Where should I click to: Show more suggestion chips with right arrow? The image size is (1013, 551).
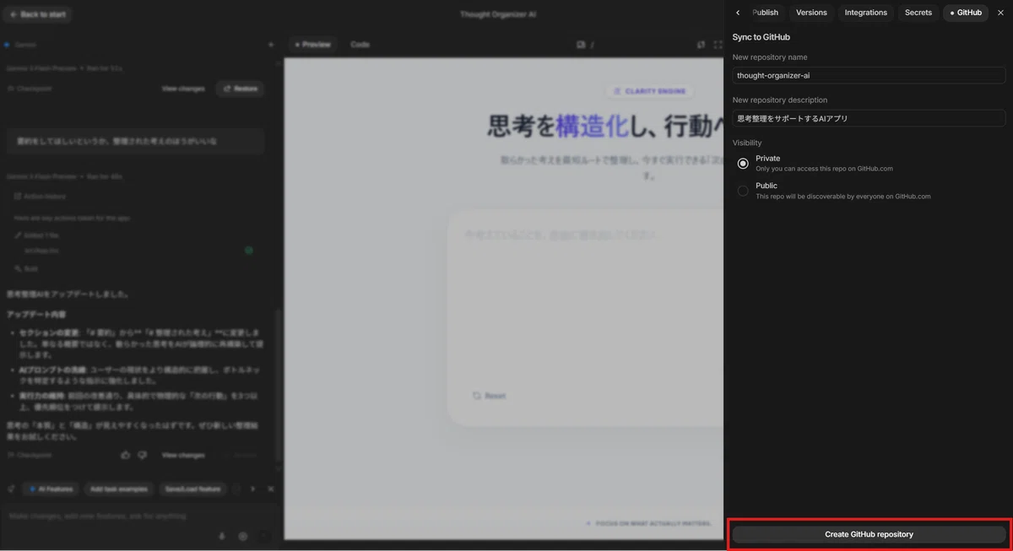252,489
